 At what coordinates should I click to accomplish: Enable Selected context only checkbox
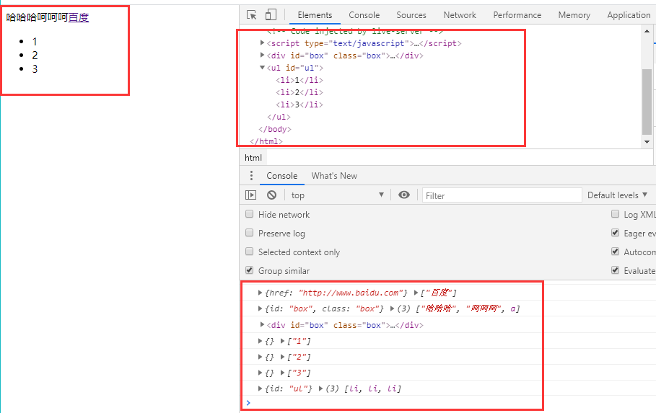coord(250,252)
